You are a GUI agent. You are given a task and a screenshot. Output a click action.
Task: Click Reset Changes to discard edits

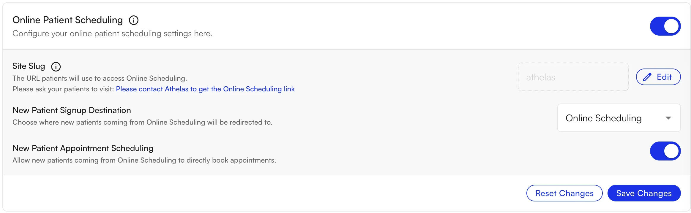click(x=564, y=193)
